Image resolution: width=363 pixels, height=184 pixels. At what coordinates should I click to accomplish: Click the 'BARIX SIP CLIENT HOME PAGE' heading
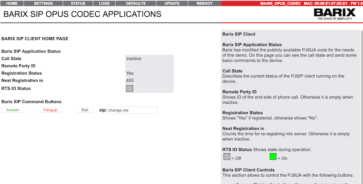[x=35, y=39]
